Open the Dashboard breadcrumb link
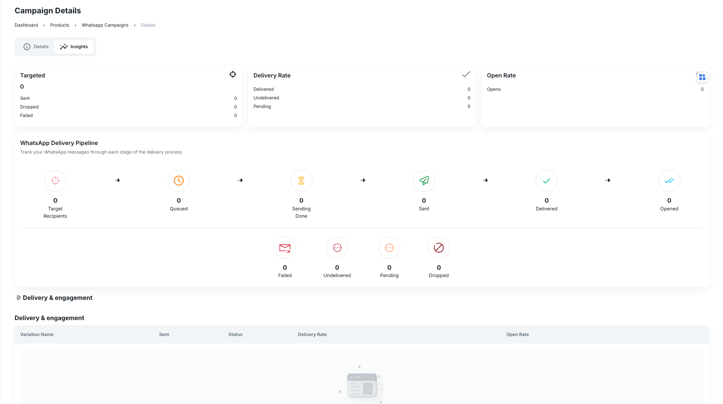 point(26,25)
